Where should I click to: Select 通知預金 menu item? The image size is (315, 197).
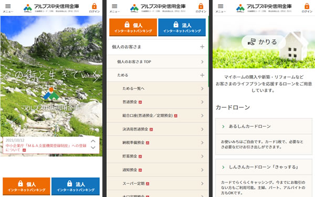pos(157,170)
